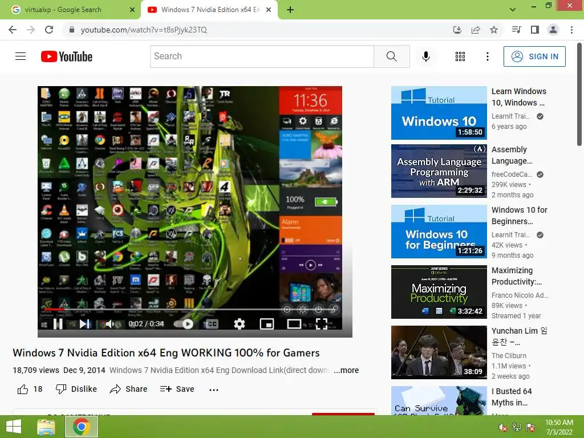Bookmark this page with star

pos(494,30)
